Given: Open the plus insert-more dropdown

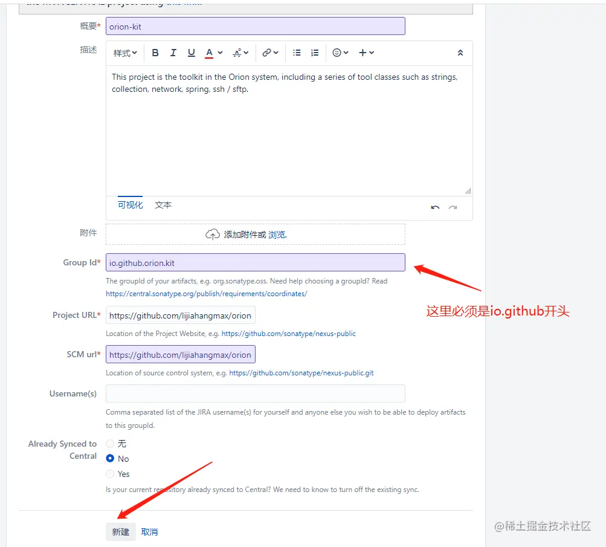Looking at the screenshot, I should pyautogui.click(x=366, y=53).
